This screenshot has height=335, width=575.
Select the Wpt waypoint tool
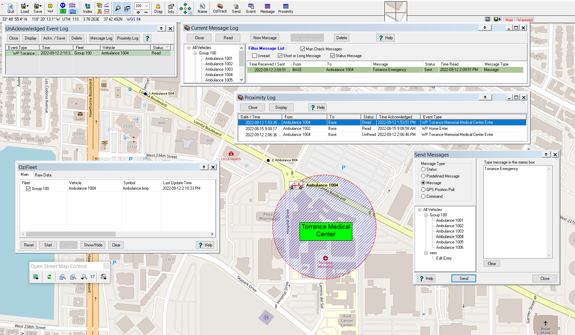point(50,8)
